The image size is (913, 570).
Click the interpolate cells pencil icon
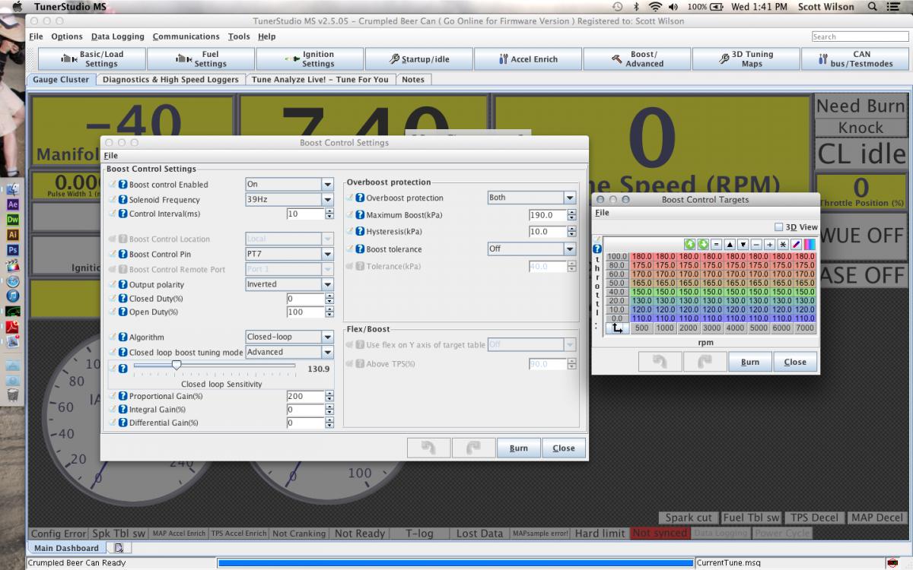(796, 245)
